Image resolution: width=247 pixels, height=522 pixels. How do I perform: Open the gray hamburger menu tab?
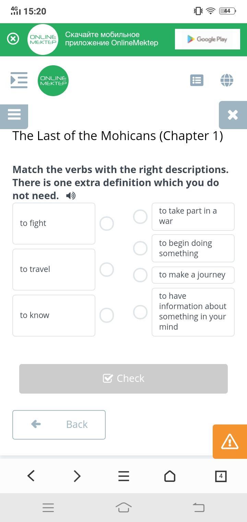point(14,114)
